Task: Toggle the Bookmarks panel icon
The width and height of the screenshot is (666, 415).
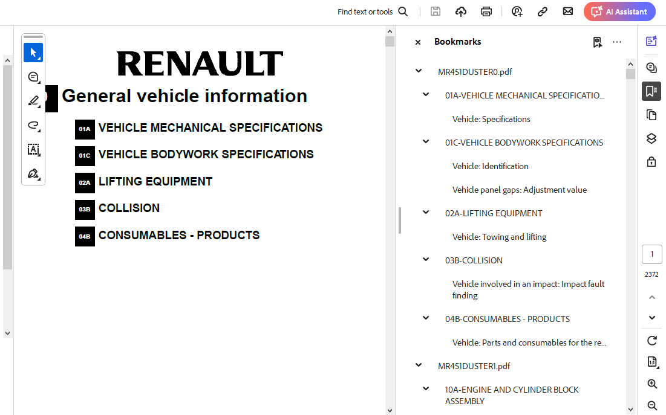Action: [651, 91]
